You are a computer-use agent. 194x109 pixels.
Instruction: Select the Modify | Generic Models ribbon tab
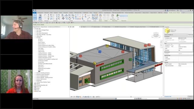[x=175, y=13]
